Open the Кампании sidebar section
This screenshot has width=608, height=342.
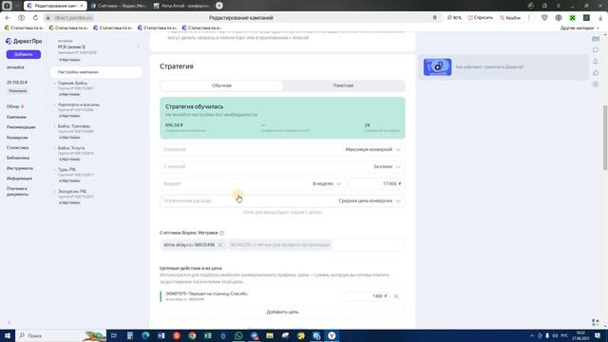(x=16, y=117)
